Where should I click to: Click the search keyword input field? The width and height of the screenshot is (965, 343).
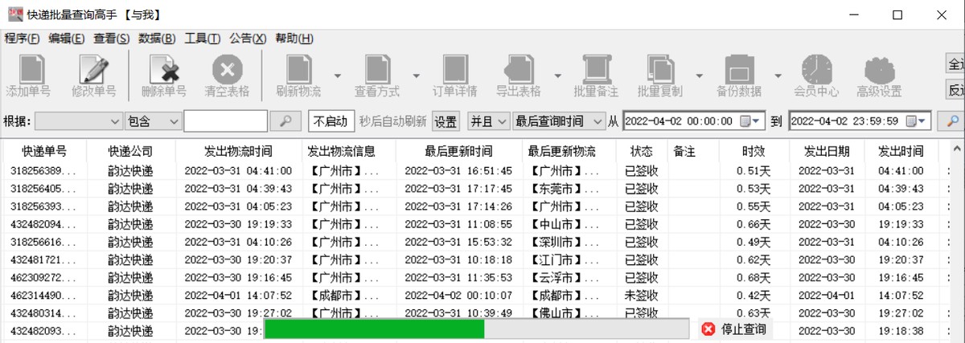coord(225,121)
